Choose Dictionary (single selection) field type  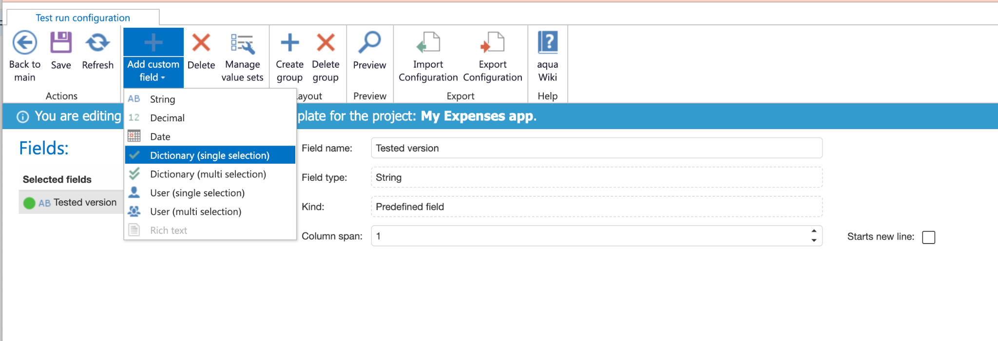[210, 155]
